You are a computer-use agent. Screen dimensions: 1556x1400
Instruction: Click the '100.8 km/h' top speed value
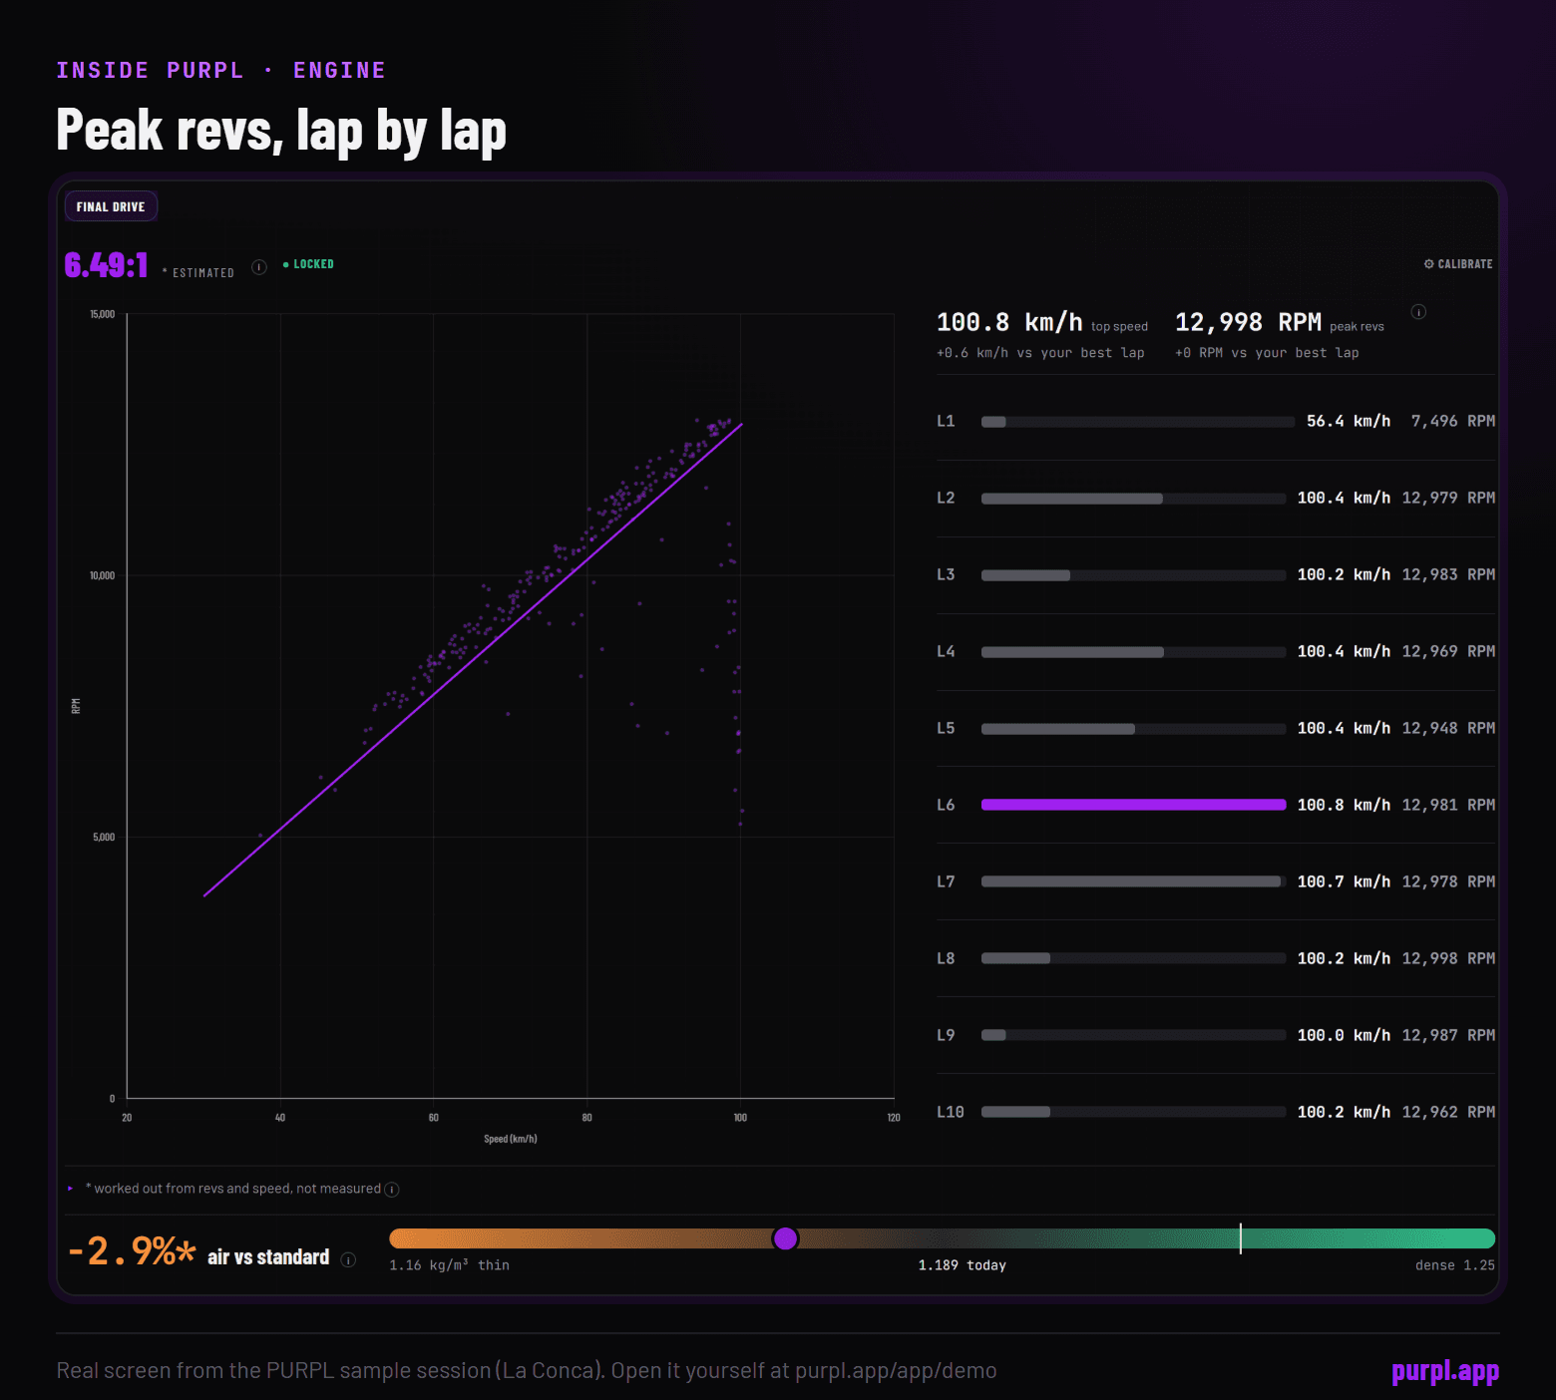[x=1009, y=322]
